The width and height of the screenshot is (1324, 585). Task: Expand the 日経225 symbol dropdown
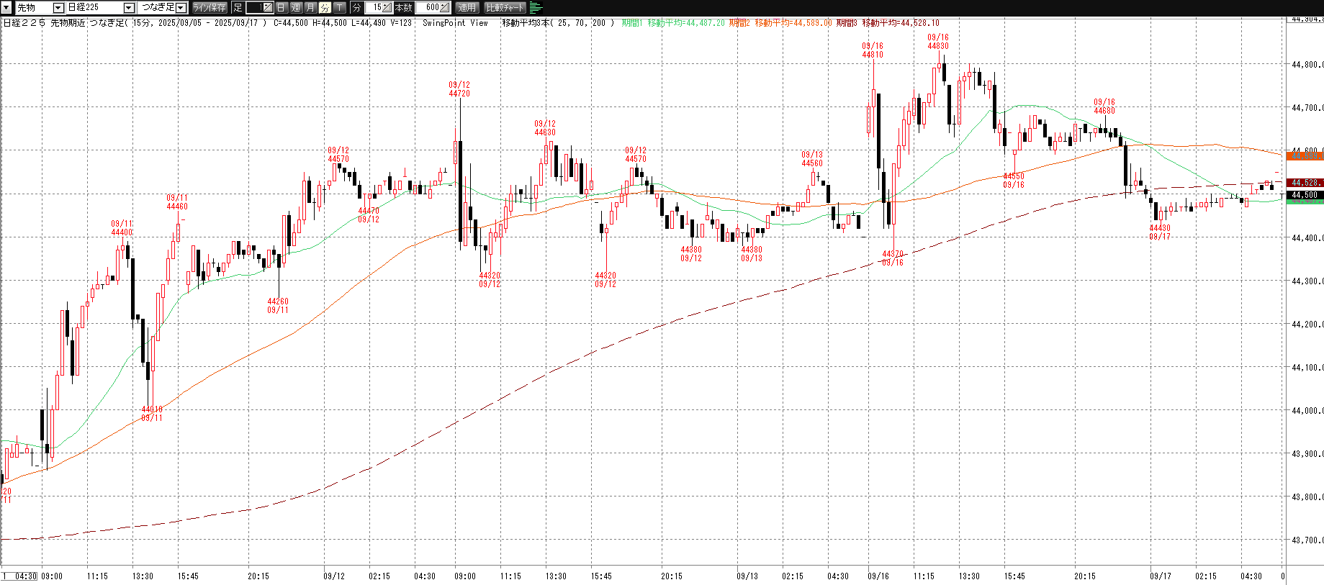[129, 8]
